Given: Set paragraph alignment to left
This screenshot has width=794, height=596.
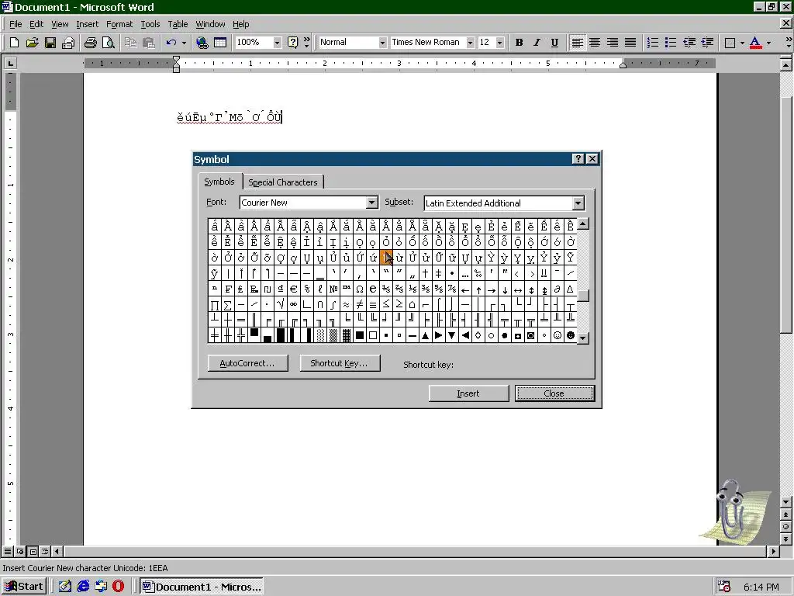Looking at the screenshot, I should [x=577, y=43].
